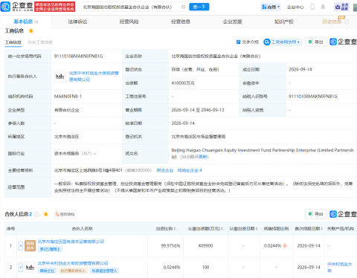Click 409900 subscribed amount cell
Screen dimensions: 357x278
coord(205,246)
